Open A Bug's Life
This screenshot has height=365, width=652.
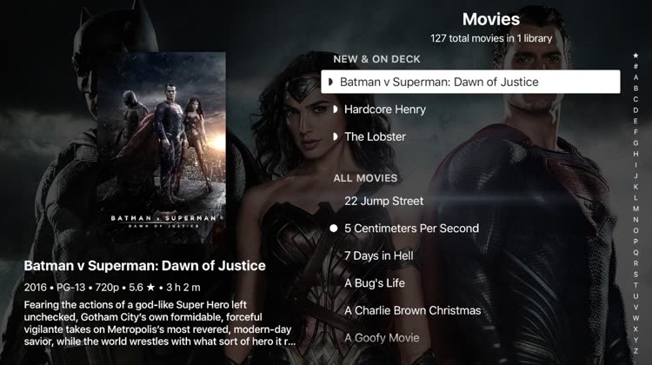coord(375,283)
